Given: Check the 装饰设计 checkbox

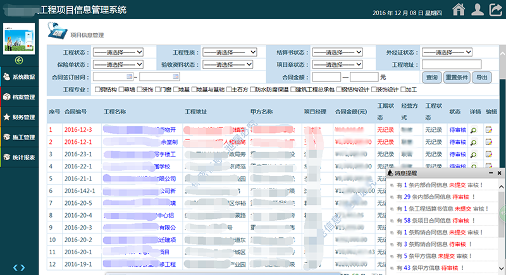Looking at the screenshot, I should click(374, 89).
